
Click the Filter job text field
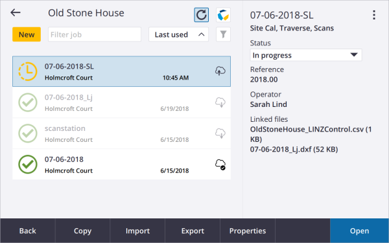(x=95, y=34)
